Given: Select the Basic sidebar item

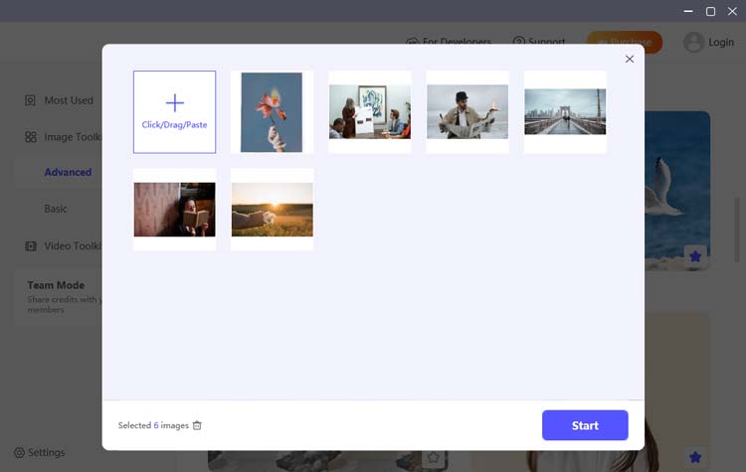Looking at the screenshot, I should pos(56,209).
